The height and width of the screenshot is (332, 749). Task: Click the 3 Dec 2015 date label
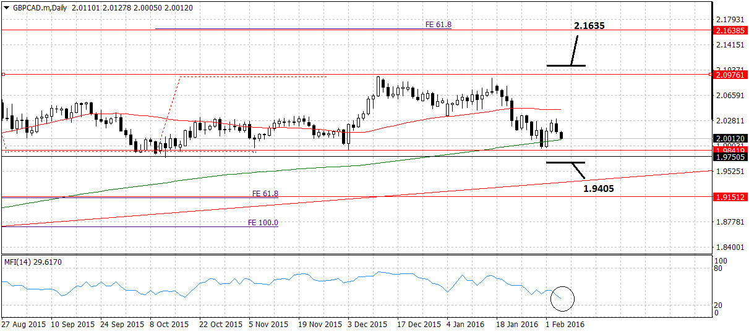(367, 324)
